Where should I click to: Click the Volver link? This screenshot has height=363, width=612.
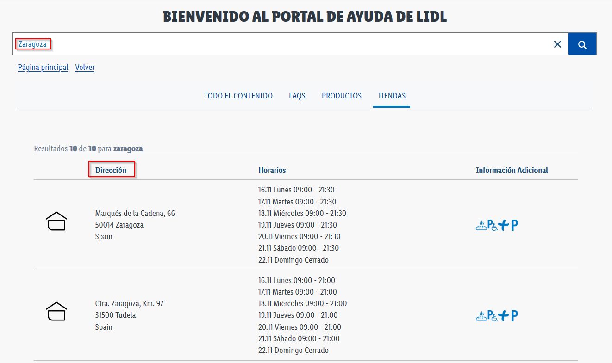85,68
